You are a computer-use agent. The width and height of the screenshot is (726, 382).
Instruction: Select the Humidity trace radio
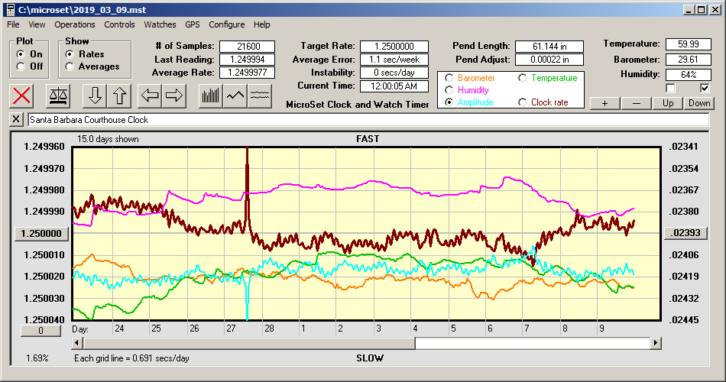(449, 90)
